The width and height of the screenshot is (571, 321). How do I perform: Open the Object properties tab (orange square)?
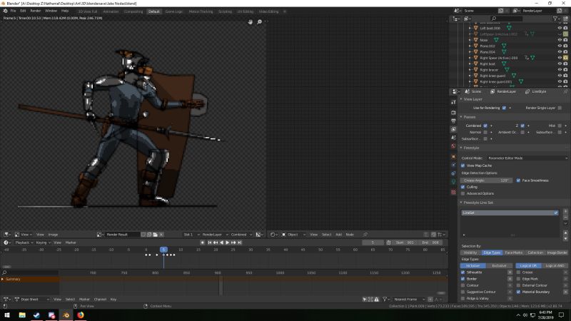(x=453, y=156)
